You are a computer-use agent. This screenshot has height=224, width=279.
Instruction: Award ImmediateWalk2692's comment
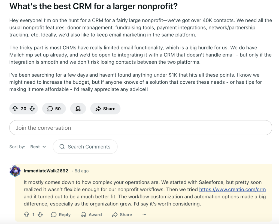[x=92, y=215]
